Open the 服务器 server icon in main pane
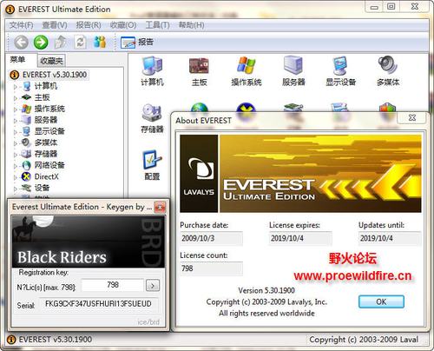This screenshot has height=351, width=434. point(293,71)
